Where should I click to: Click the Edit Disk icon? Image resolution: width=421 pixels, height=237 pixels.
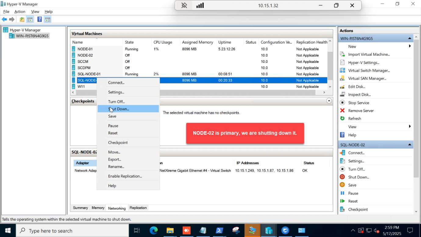(342, 87)
